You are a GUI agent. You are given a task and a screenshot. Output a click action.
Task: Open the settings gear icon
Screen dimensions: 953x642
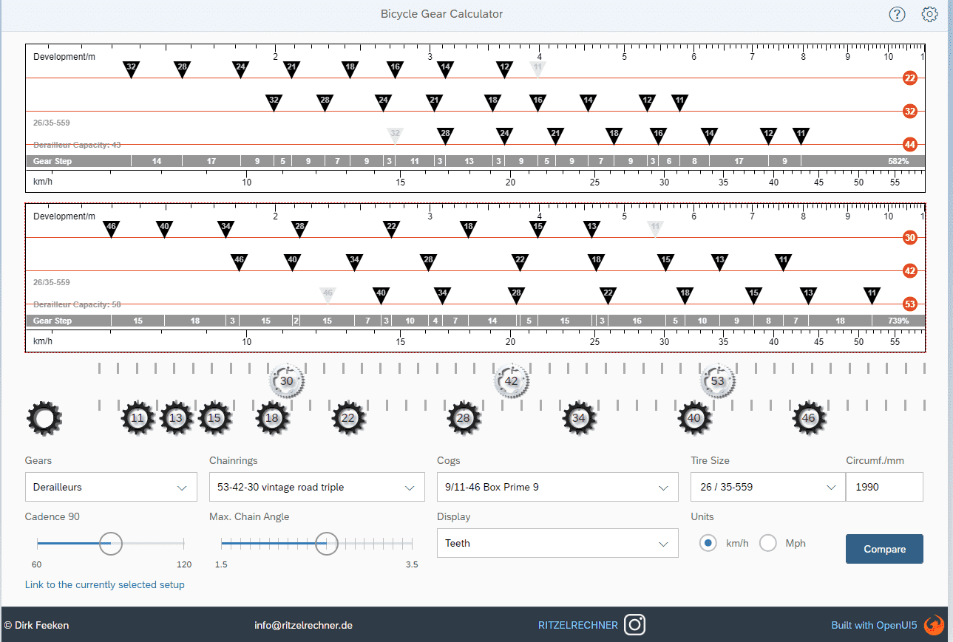pyautogui.click(x=929, y=14)
